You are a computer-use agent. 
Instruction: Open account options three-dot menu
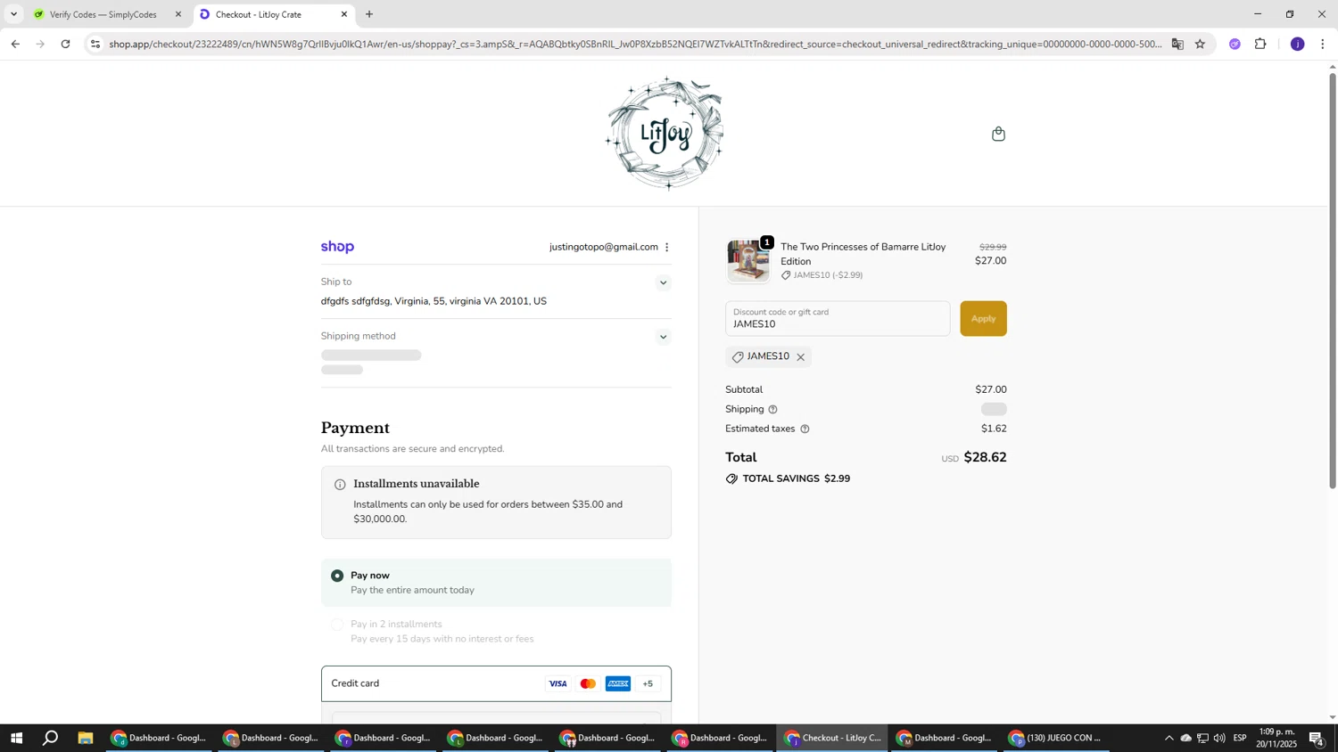(667, 248)
